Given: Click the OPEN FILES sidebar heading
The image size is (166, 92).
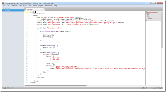Looking at the screenshot, I should (x=7, y=8).
